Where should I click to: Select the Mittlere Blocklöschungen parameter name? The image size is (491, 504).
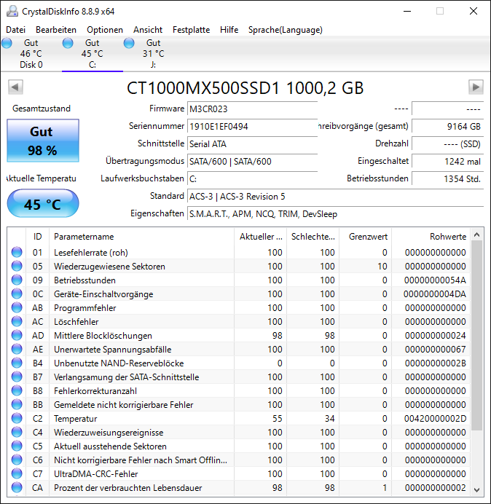(x=103, y=336)
